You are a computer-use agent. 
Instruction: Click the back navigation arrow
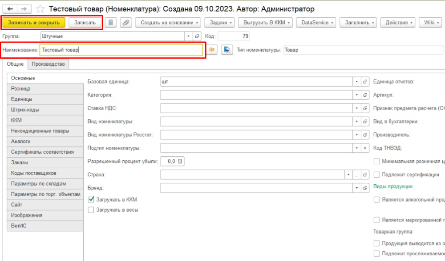10,9
